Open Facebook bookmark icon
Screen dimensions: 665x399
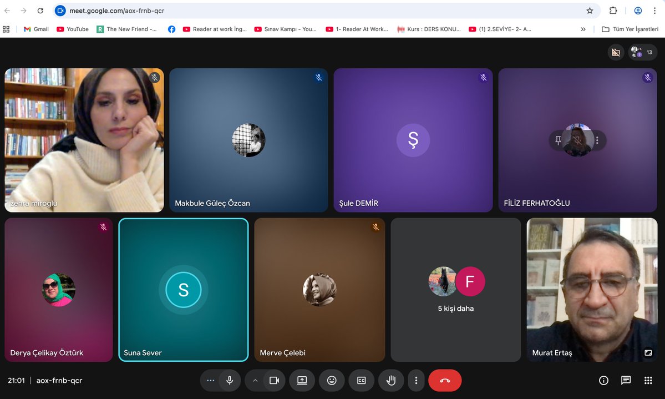coord(171,29)
